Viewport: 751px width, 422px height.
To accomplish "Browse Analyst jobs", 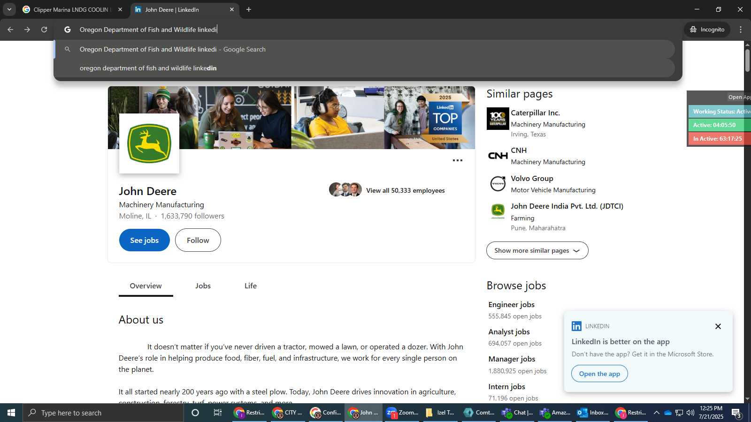I will point(509,332).
